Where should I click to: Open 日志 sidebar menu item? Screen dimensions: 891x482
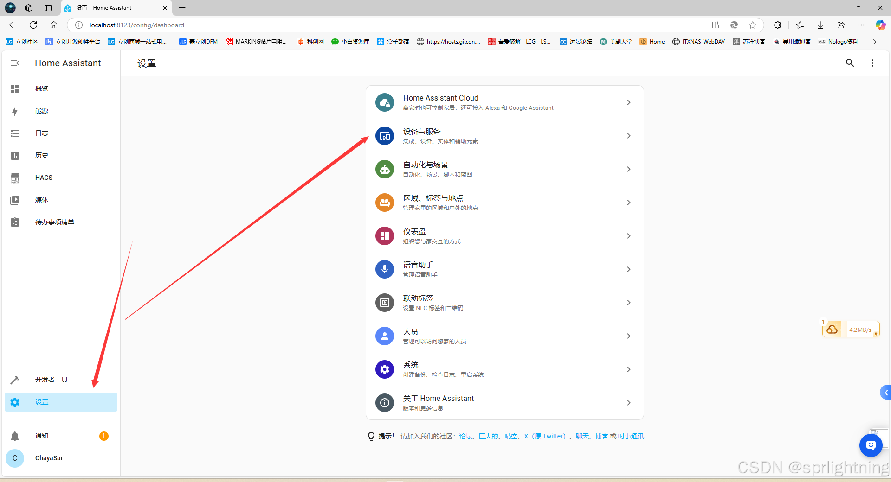(x=61, y=133)
